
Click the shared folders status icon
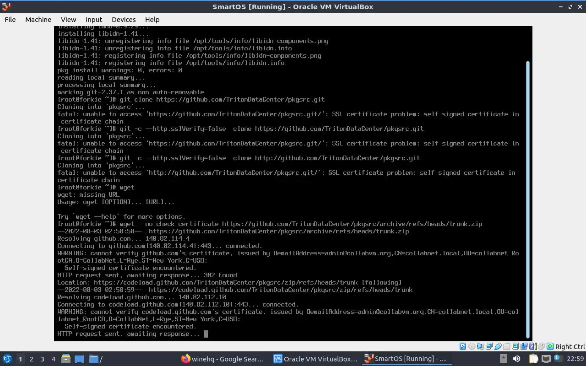tap(507, 346)
